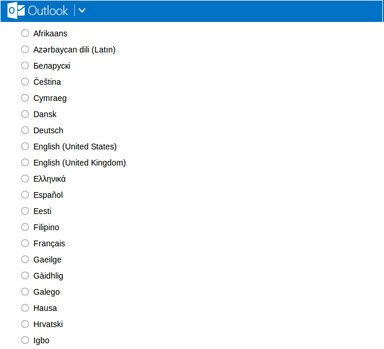Choose the Ελληνικά radio button

tap(25, 179)
